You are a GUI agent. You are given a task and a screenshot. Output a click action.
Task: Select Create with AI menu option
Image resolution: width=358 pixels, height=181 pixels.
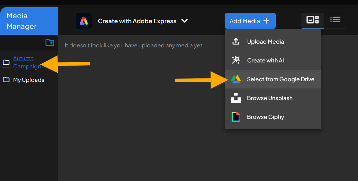pos(265,61)
